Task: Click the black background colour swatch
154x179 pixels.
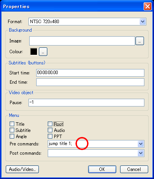Action: (34, 52)
